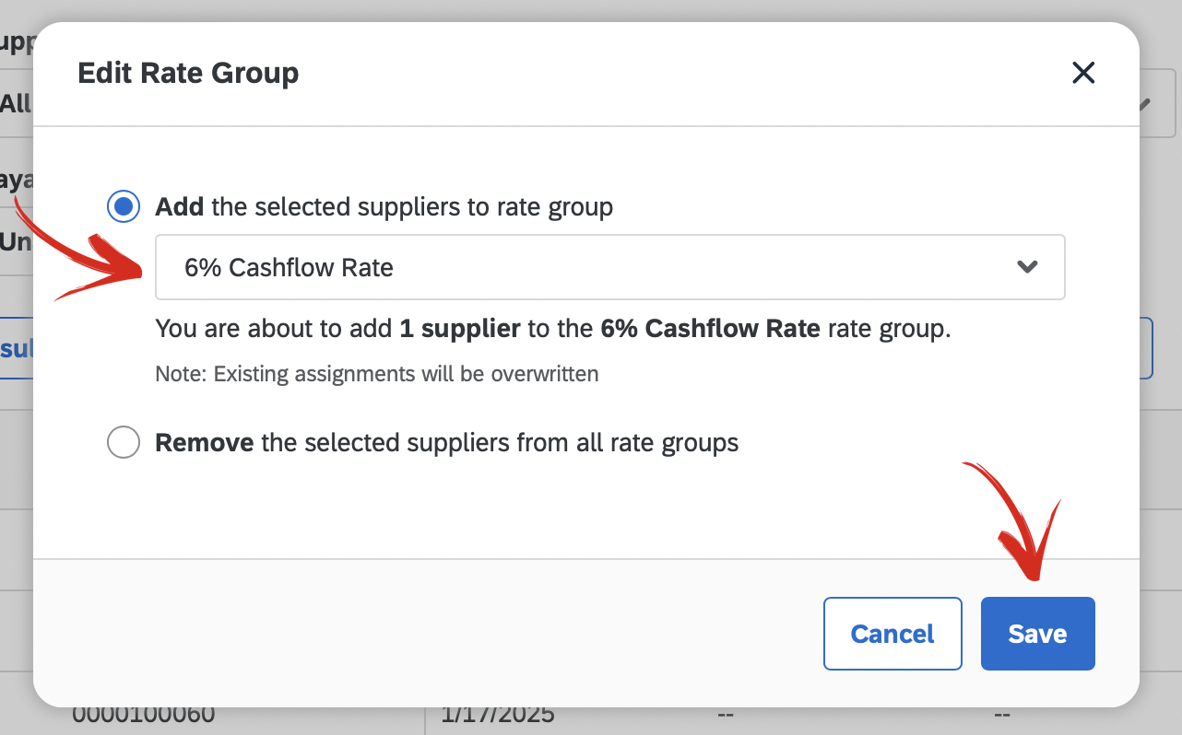Select the Add suppliers radio button

point(124,207)
